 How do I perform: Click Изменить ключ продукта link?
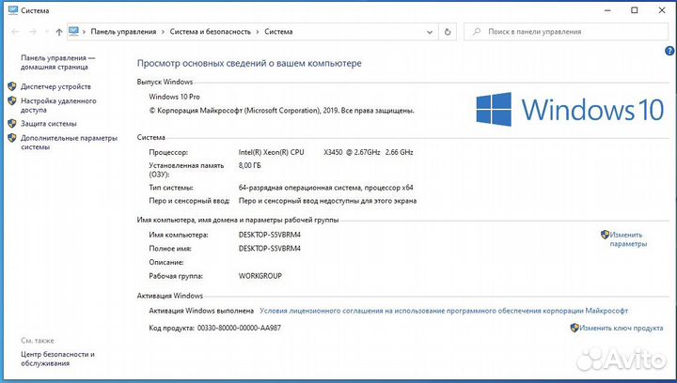[622, 328]
